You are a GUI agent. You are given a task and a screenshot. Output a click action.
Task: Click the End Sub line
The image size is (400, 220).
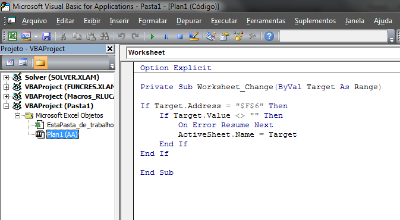click(157, 172)
